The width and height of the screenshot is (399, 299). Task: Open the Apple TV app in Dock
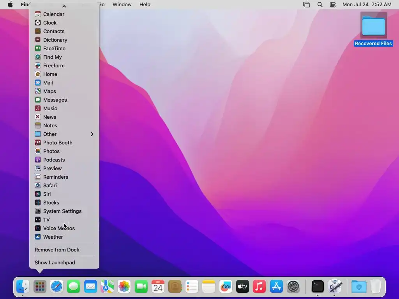point(242,287)
